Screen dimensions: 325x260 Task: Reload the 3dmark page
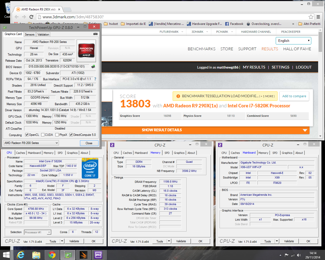tap(31, 17)
